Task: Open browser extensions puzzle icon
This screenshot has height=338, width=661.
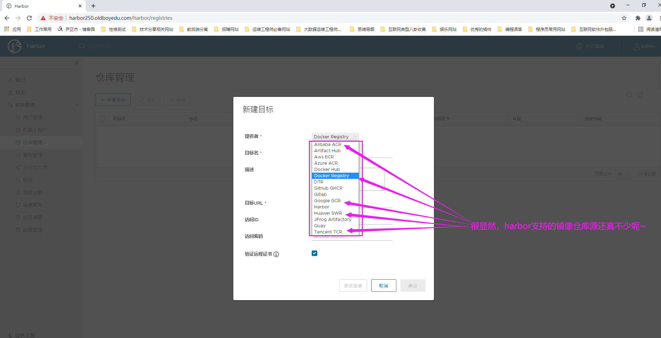Action: pos(638,18)
